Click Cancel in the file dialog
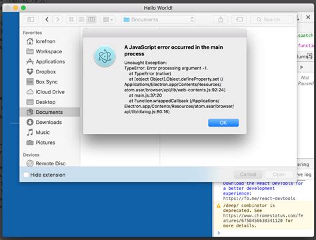Viewport: 316px width, 240px height. coord(248,175)
